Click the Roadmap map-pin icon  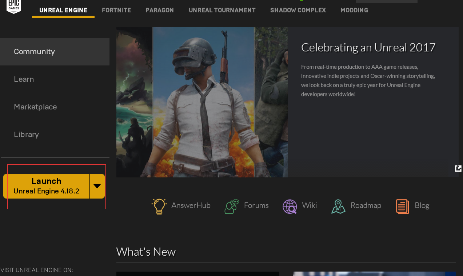[338, 206]
